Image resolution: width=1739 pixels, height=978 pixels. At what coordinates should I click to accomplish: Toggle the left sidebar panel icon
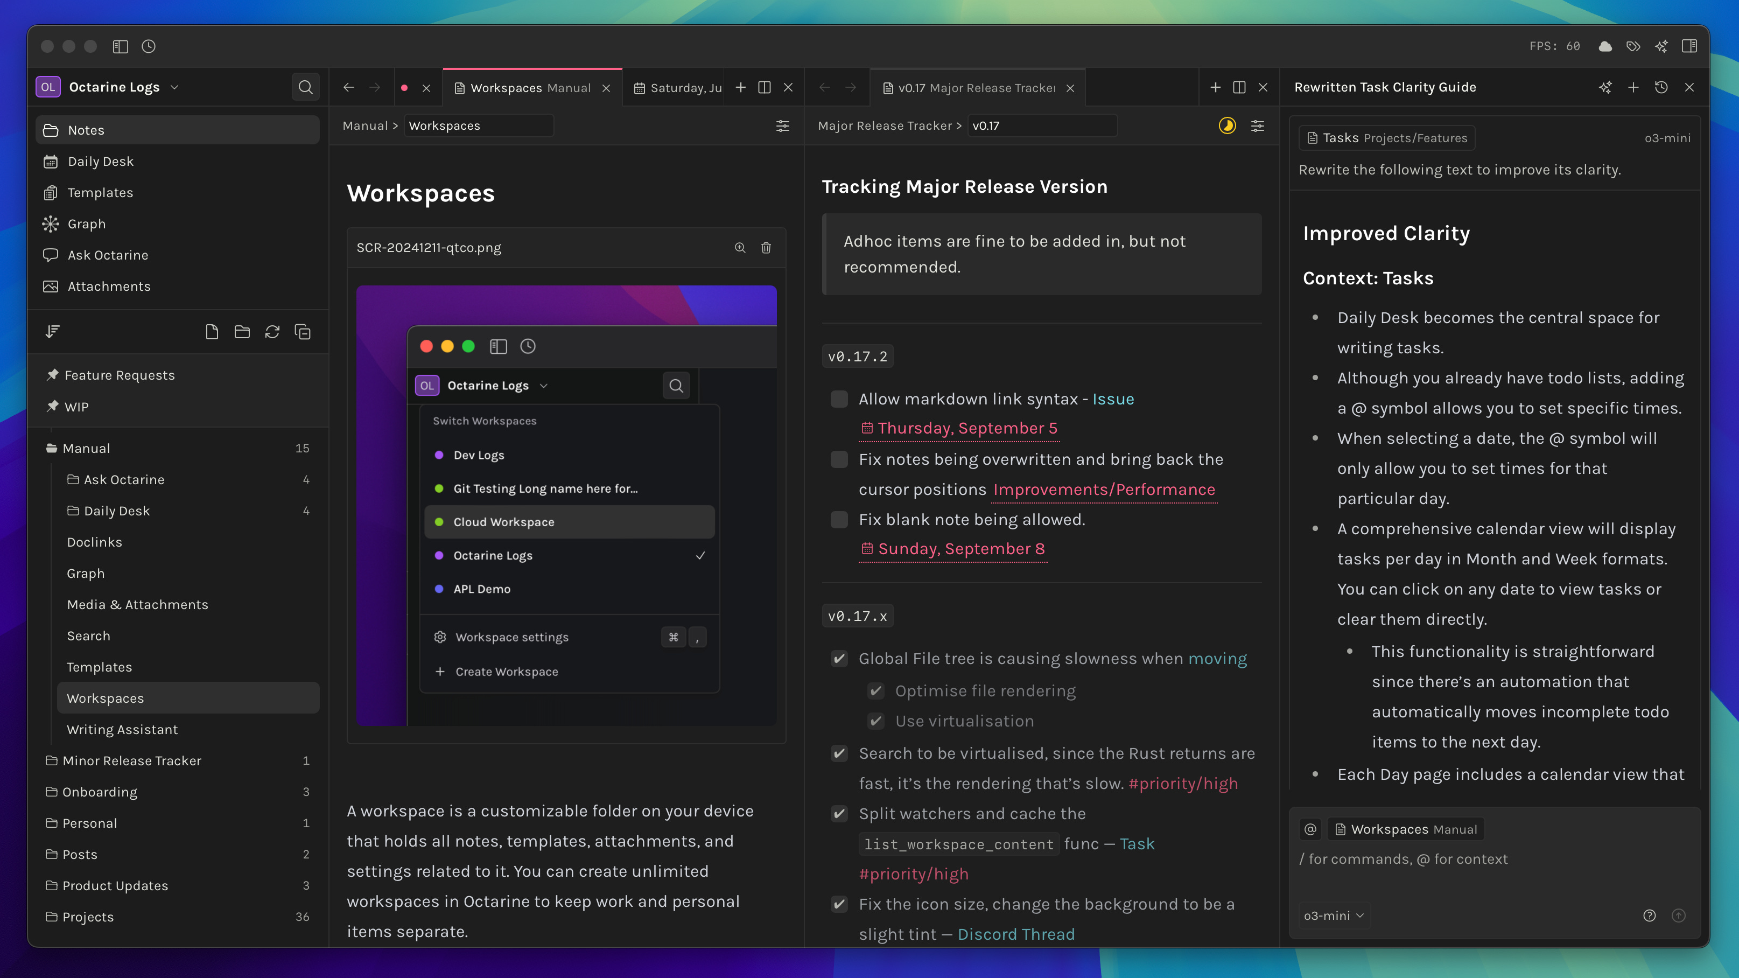coord(120,46)
